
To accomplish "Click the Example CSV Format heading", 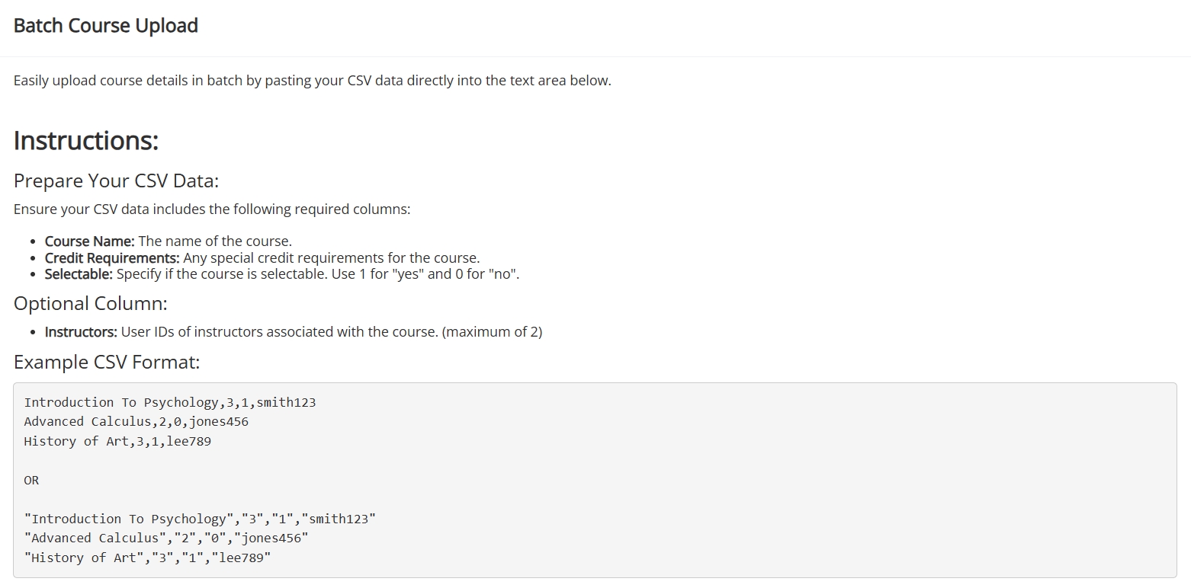I will (x=107, y=362).
